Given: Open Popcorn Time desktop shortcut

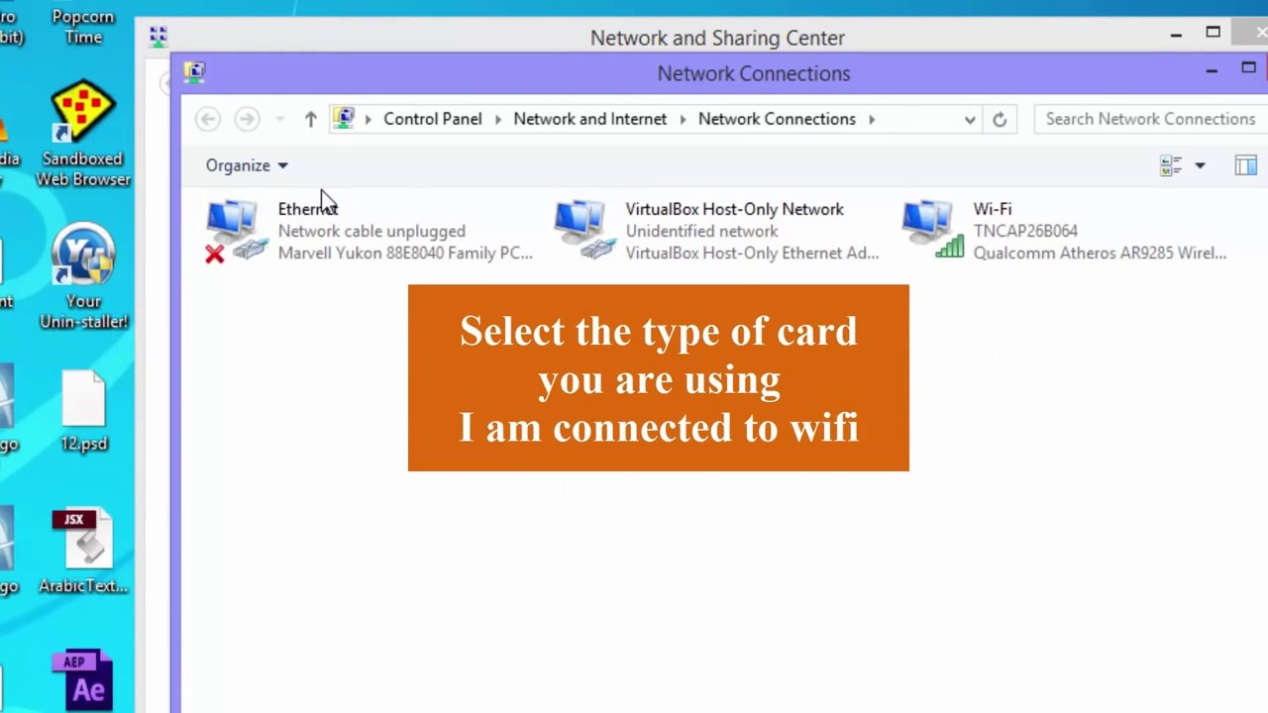Looking at the screenshot, I should pos(83,27).
